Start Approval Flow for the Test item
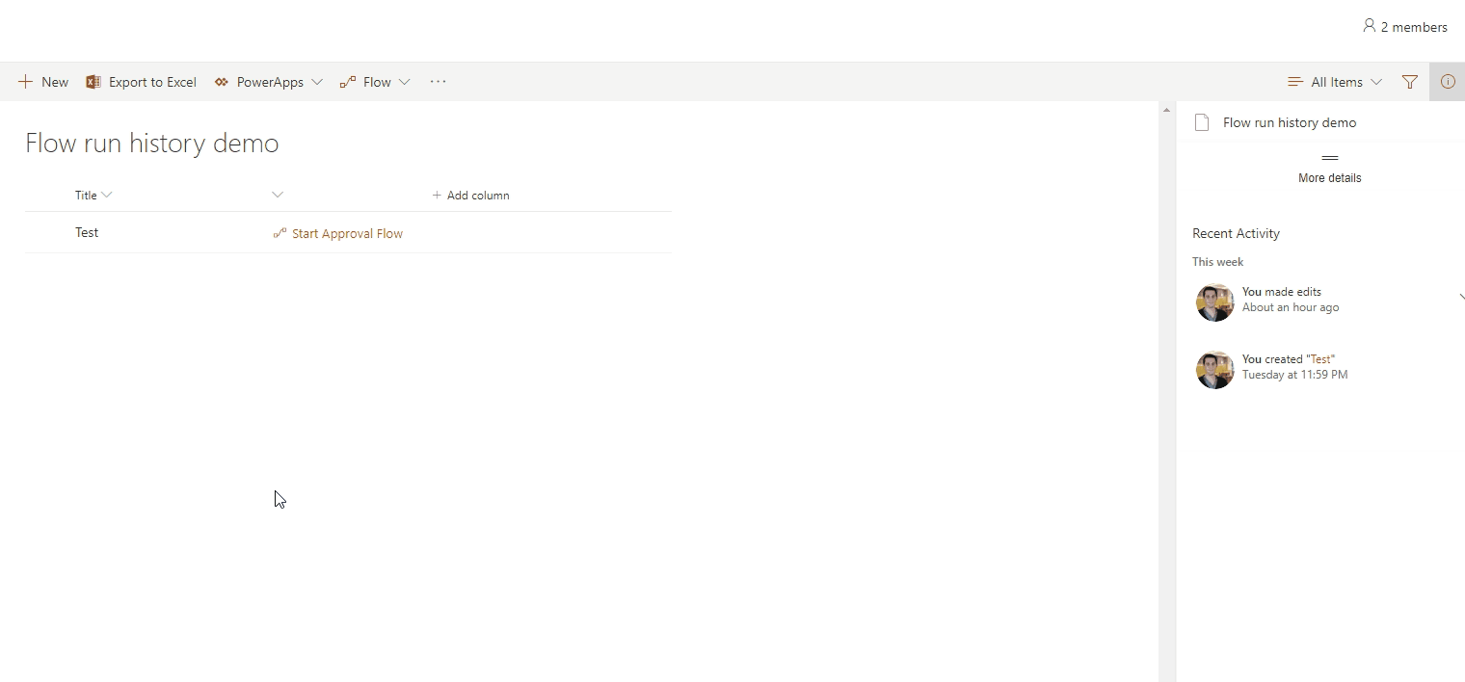1465x682 pixels. tap(347, 233)
